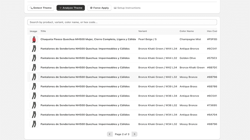Screen dimensions: 250x140
Task: Select hex code #8B786 in W39 L34 row
Action: coord(212,86)
